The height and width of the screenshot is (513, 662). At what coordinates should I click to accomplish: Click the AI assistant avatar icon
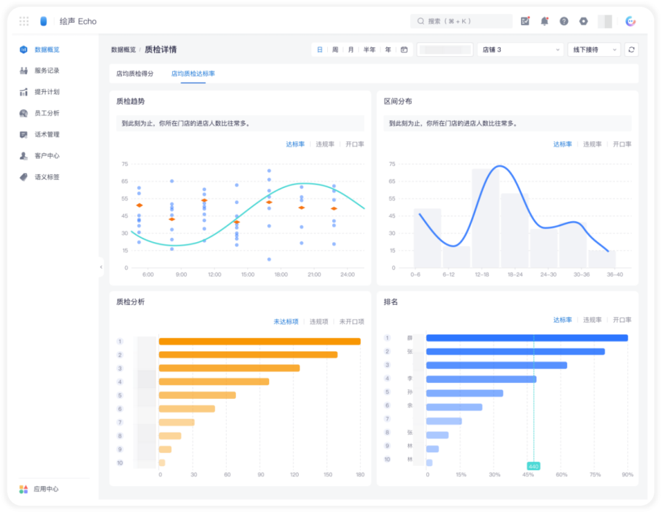[630, 21]
